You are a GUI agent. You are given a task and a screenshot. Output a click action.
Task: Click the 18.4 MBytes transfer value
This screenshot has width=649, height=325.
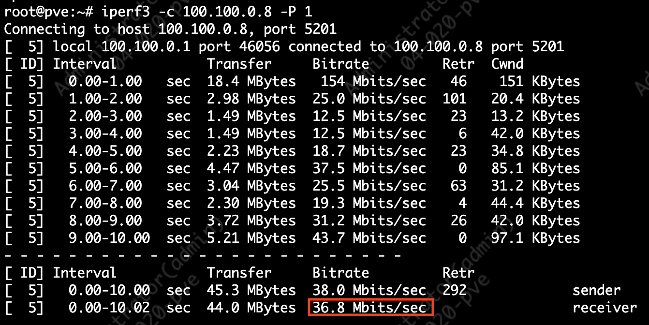(x=251, y=81)
